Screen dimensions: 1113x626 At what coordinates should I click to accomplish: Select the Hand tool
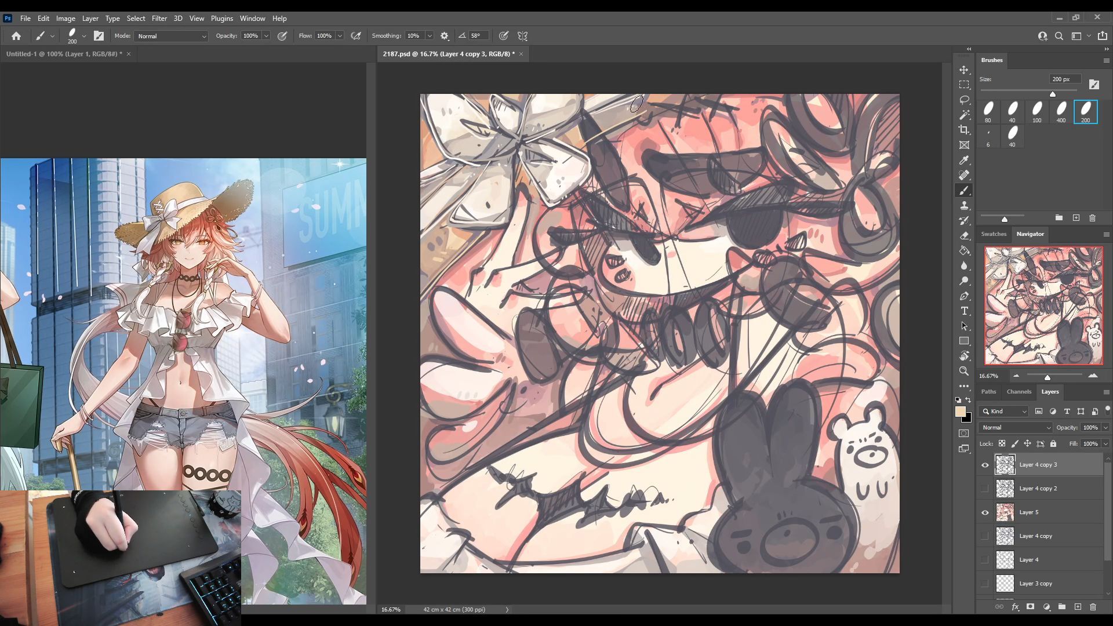tap(964, 356)
